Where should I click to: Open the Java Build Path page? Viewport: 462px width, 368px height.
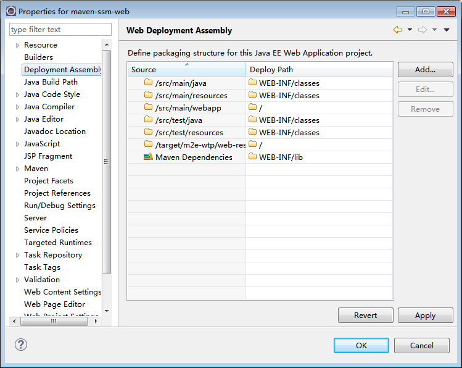tap(51, 82)
